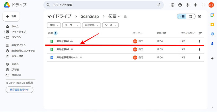Click オーナー column header
217x112 pixels.
point(138,33)
